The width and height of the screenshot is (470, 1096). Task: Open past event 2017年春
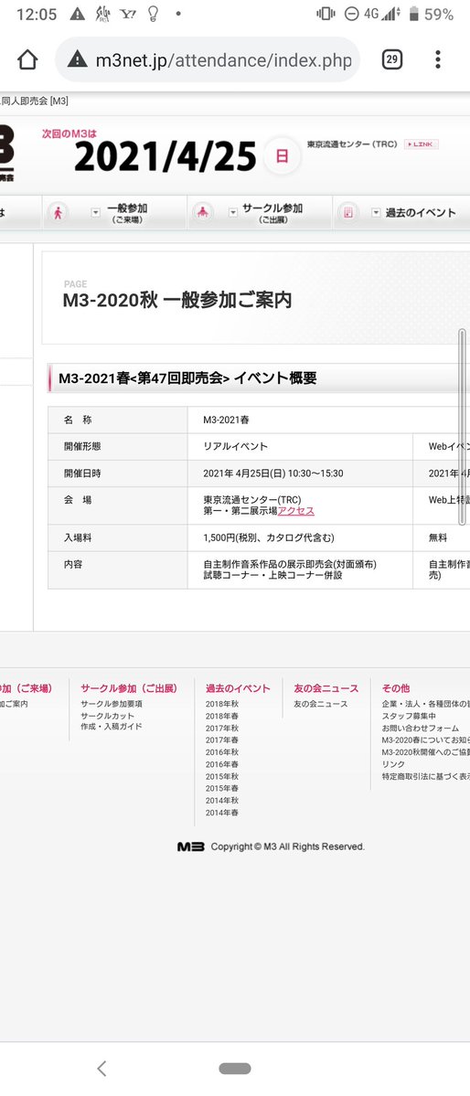click(221, 740)
